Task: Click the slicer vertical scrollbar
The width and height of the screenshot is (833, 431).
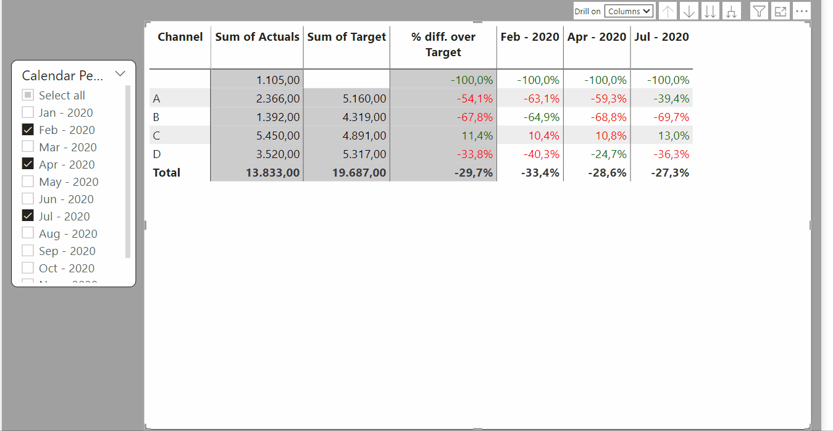Action: [x=128, y=172]
